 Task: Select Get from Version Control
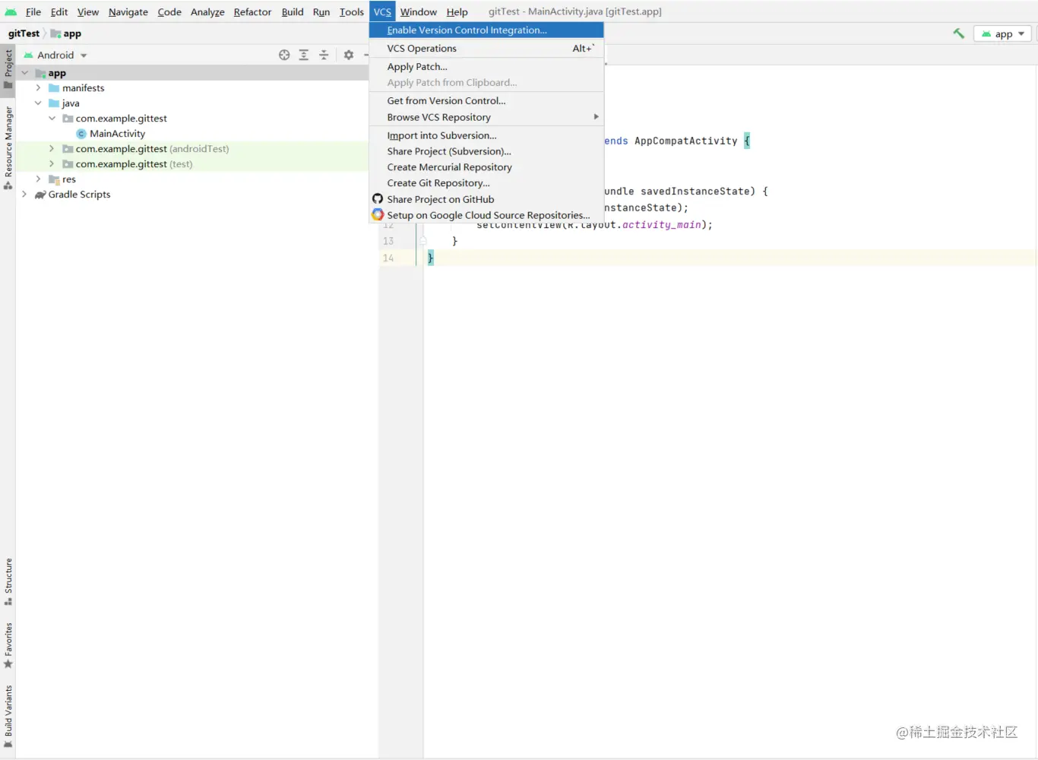pyautogui.click(x=486, y=101)
